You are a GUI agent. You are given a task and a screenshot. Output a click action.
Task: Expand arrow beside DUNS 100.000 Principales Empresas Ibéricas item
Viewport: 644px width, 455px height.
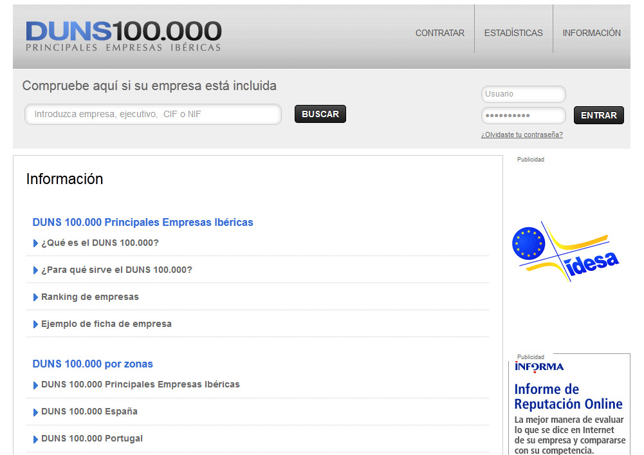coord(35,385)
